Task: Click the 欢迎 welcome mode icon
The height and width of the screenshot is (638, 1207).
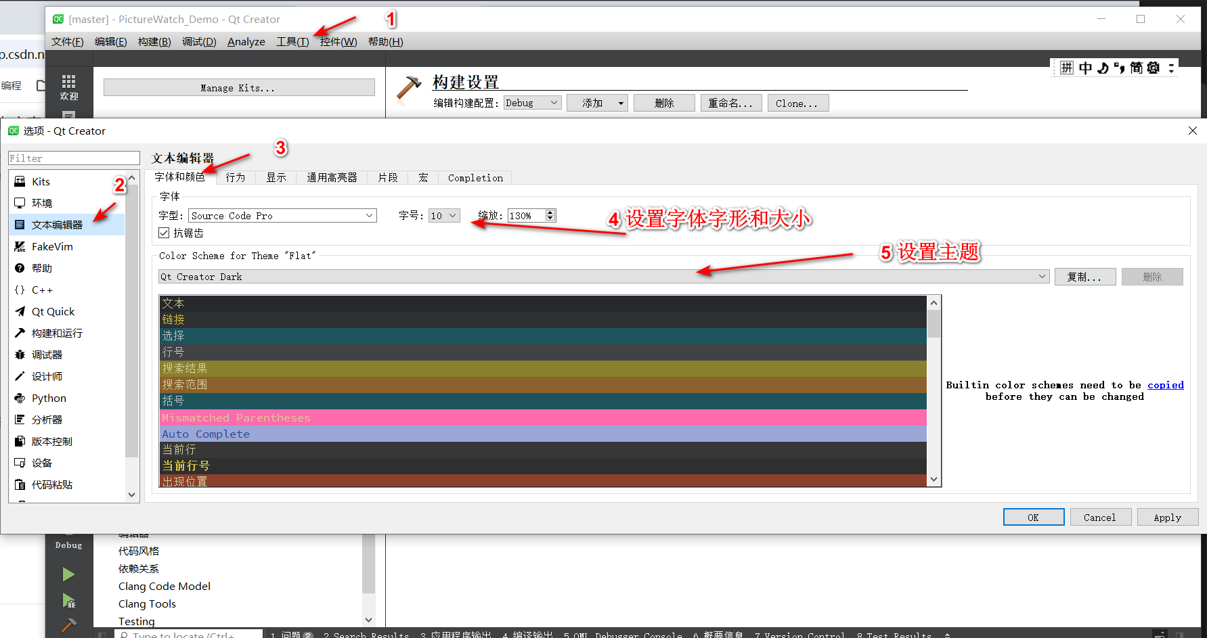Action: (68, 87)
